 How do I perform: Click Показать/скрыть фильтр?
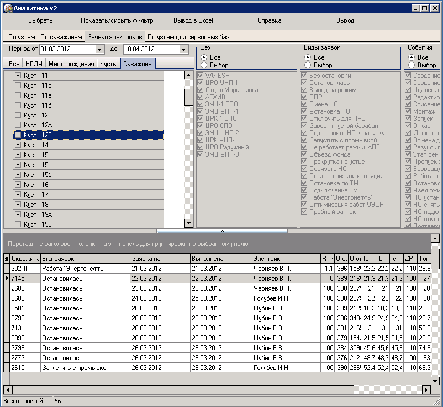click(x=117, y=20)
